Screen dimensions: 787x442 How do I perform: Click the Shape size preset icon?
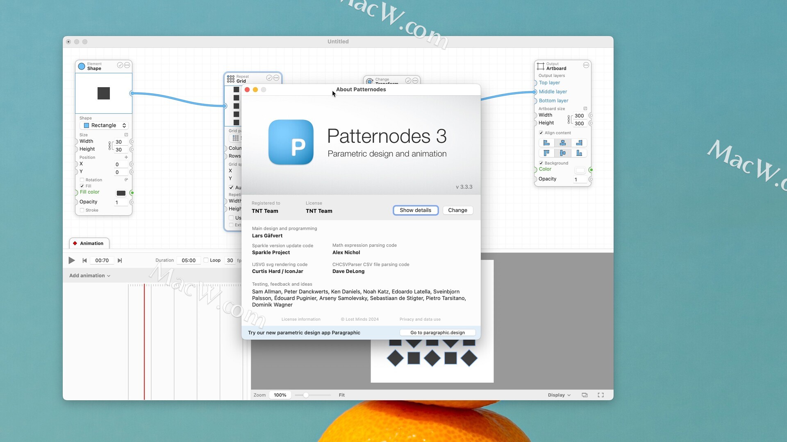click(126, 135)
